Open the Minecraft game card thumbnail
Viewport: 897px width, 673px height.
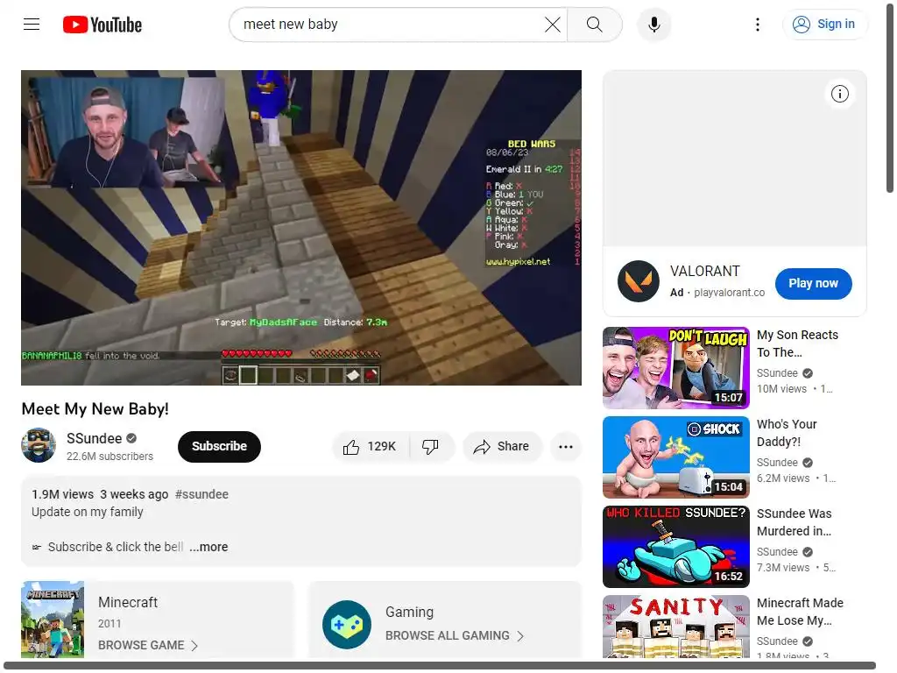pyautogui.click(x=53, y=620)
